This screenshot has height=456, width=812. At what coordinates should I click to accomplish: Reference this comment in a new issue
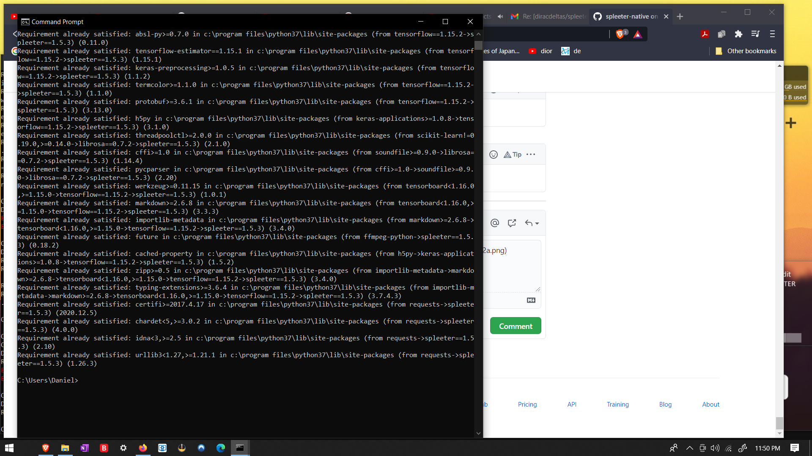(512, 223)
